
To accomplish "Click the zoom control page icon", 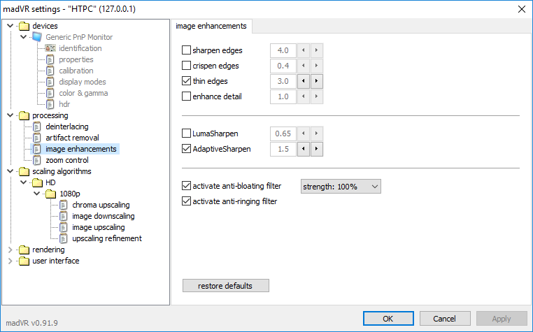I will pos(36,160).
